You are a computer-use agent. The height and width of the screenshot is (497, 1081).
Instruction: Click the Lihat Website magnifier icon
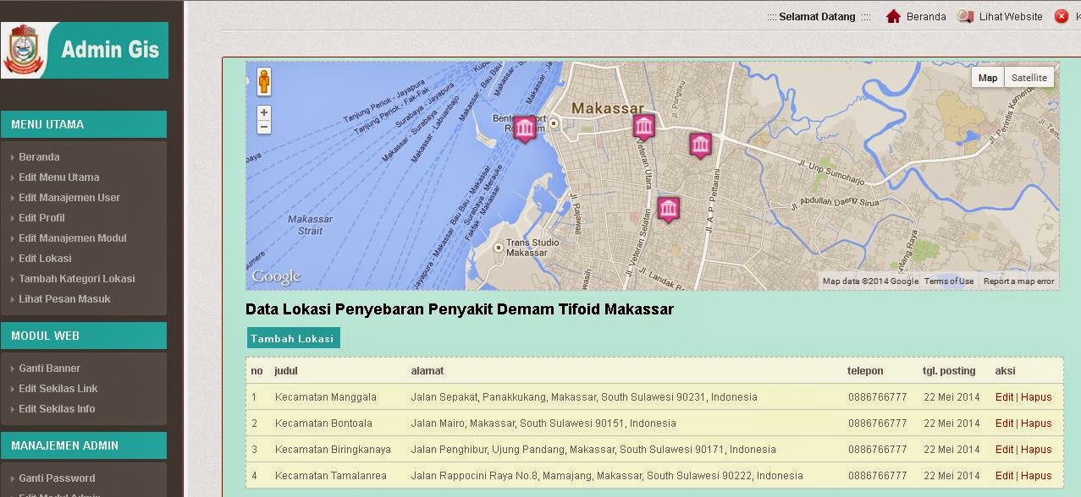pos(964,16)
